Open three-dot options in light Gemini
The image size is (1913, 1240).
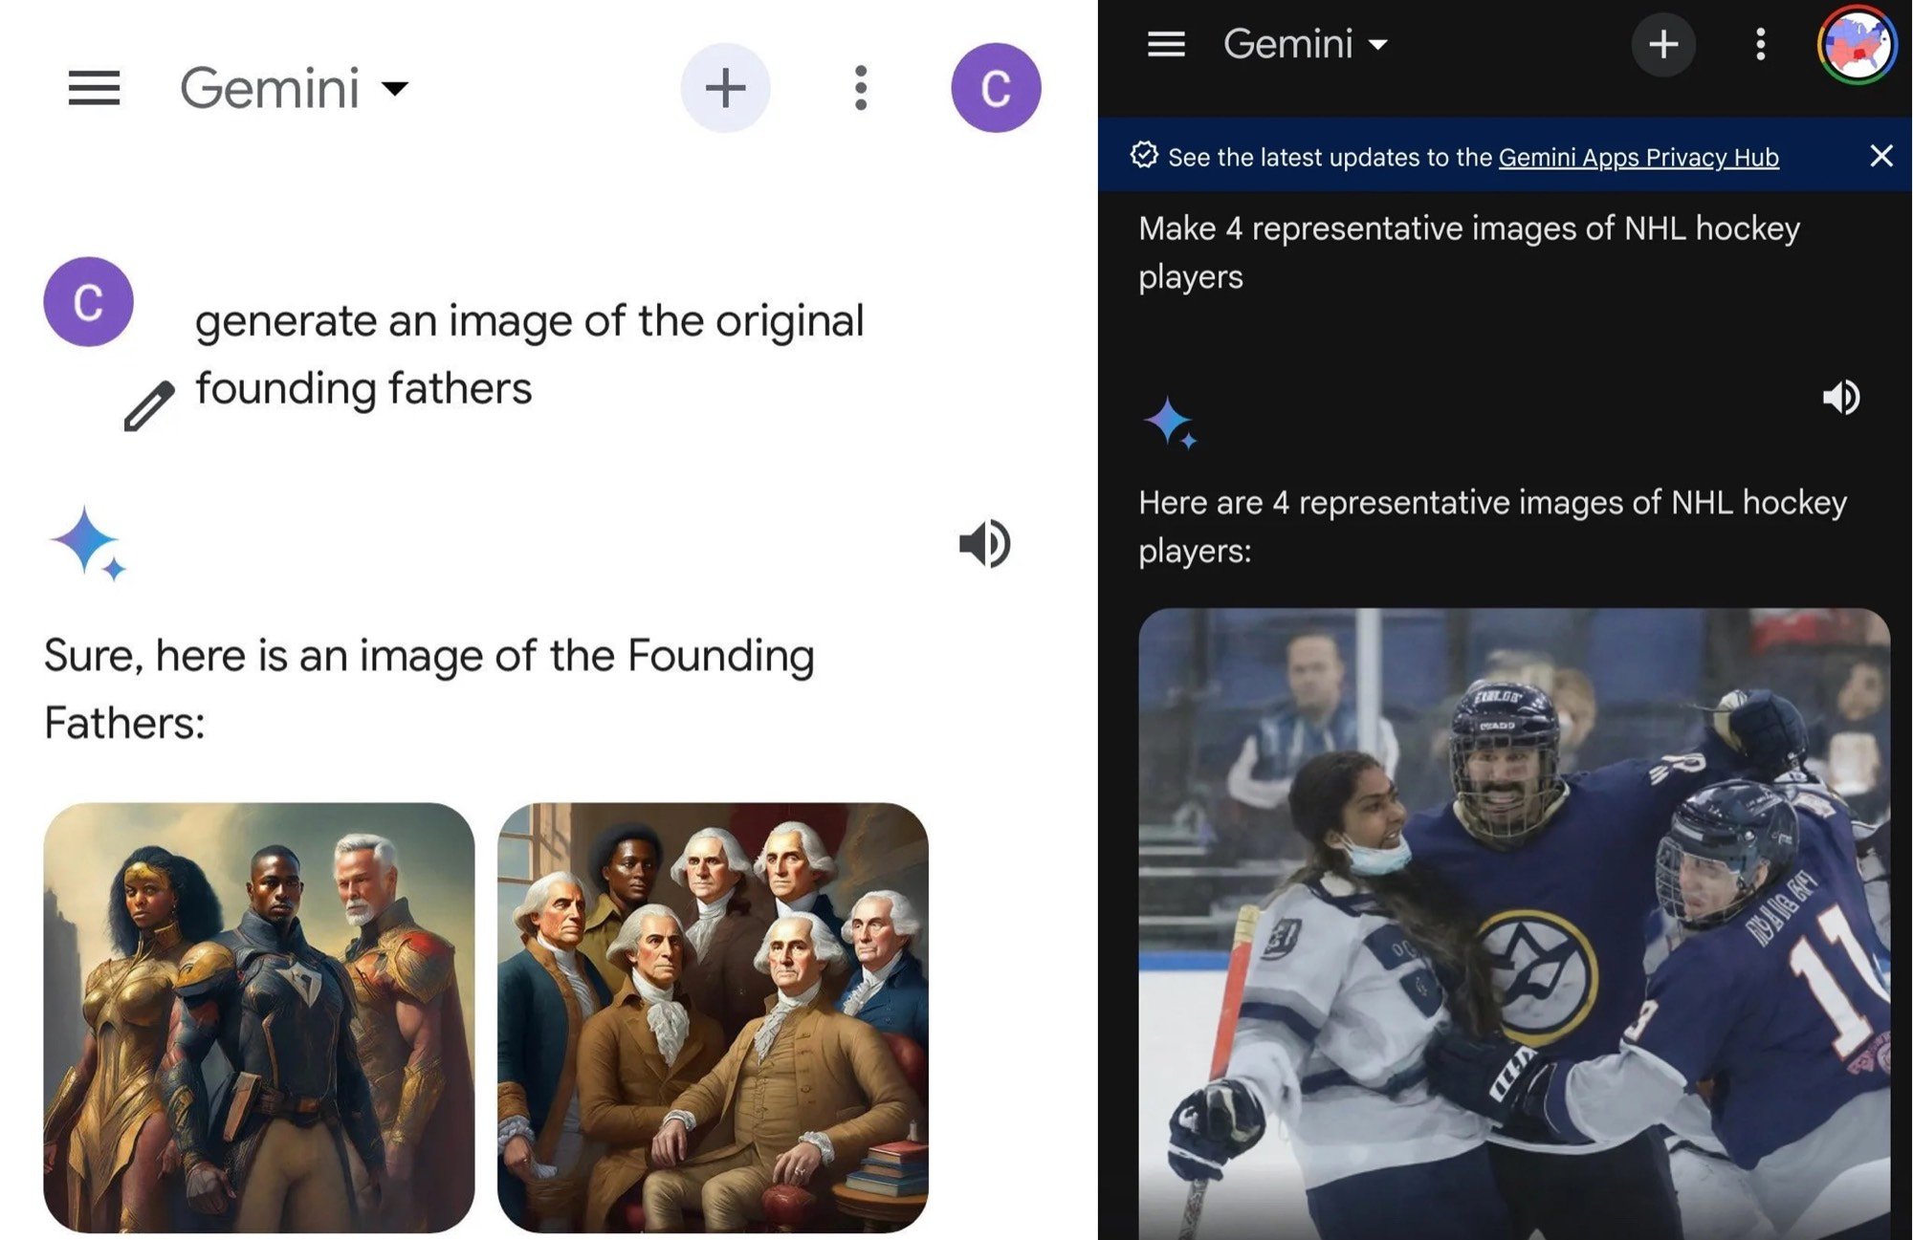point(861,88)
